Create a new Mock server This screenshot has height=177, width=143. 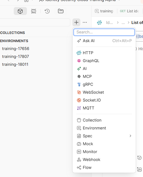pos(104,144)
